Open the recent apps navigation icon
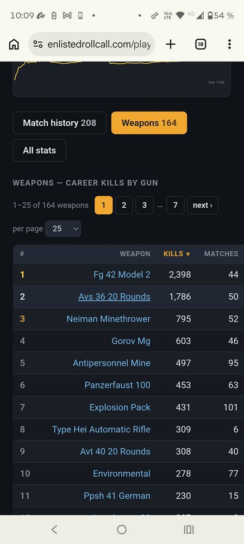The image size is (244, 544). tap(189, 529)
